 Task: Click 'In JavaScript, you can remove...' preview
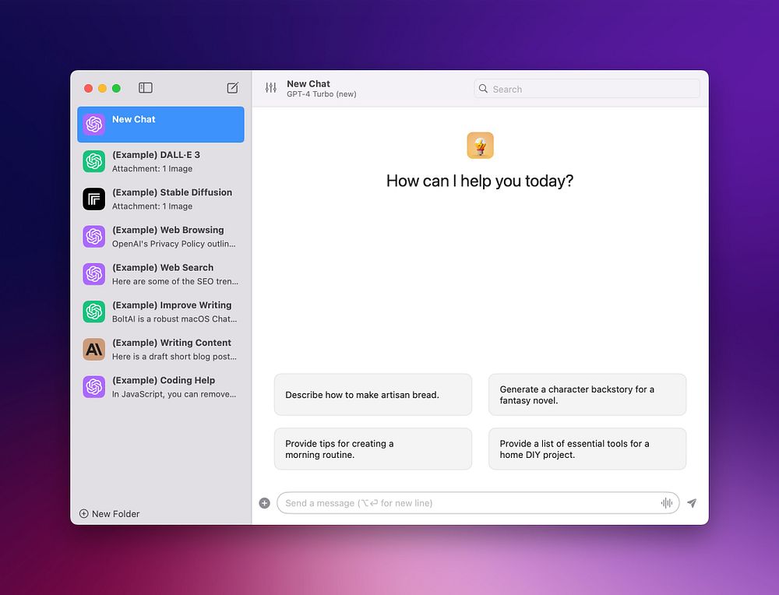tap(174, 394)
